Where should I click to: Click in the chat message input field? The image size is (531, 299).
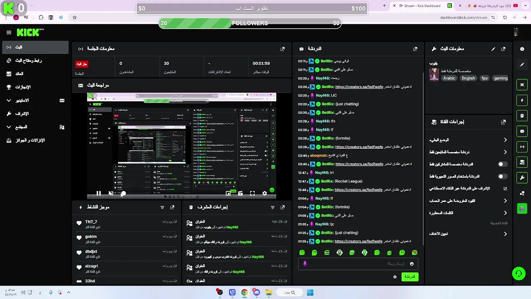click(x=358, y=264)
